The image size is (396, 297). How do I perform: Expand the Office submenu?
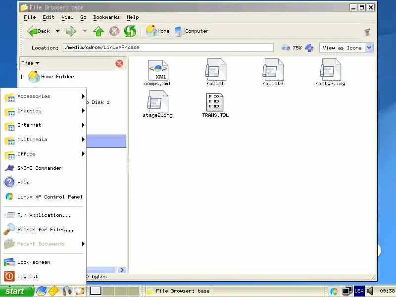click(x=45, y=154)
